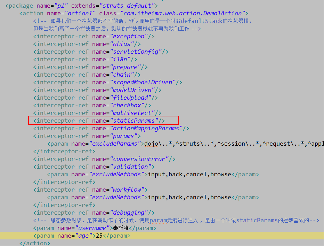The image size is (324, 246).
Task: Click the interceptor name "multiselect"
Action: click(x=132, y=113)
